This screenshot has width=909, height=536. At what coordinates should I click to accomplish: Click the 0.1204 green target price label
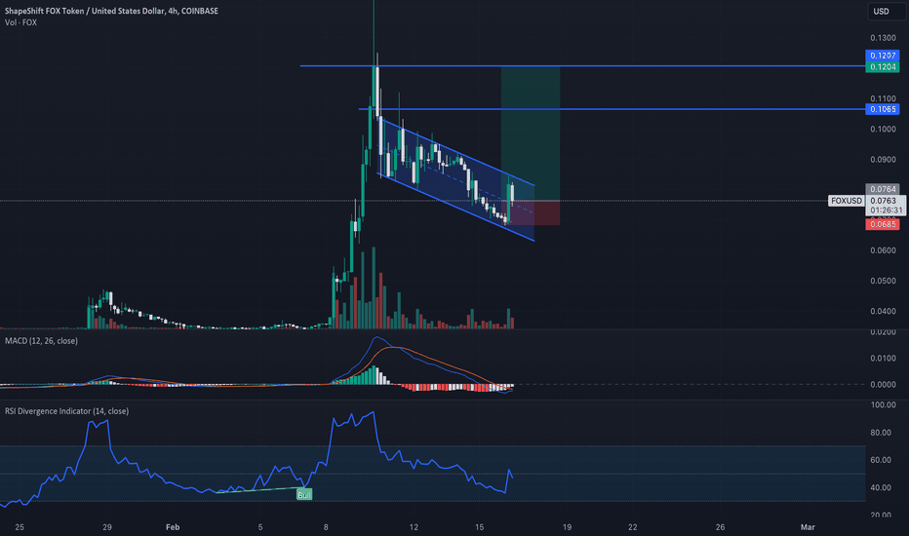pyautogui.click(x=883, y=67)
